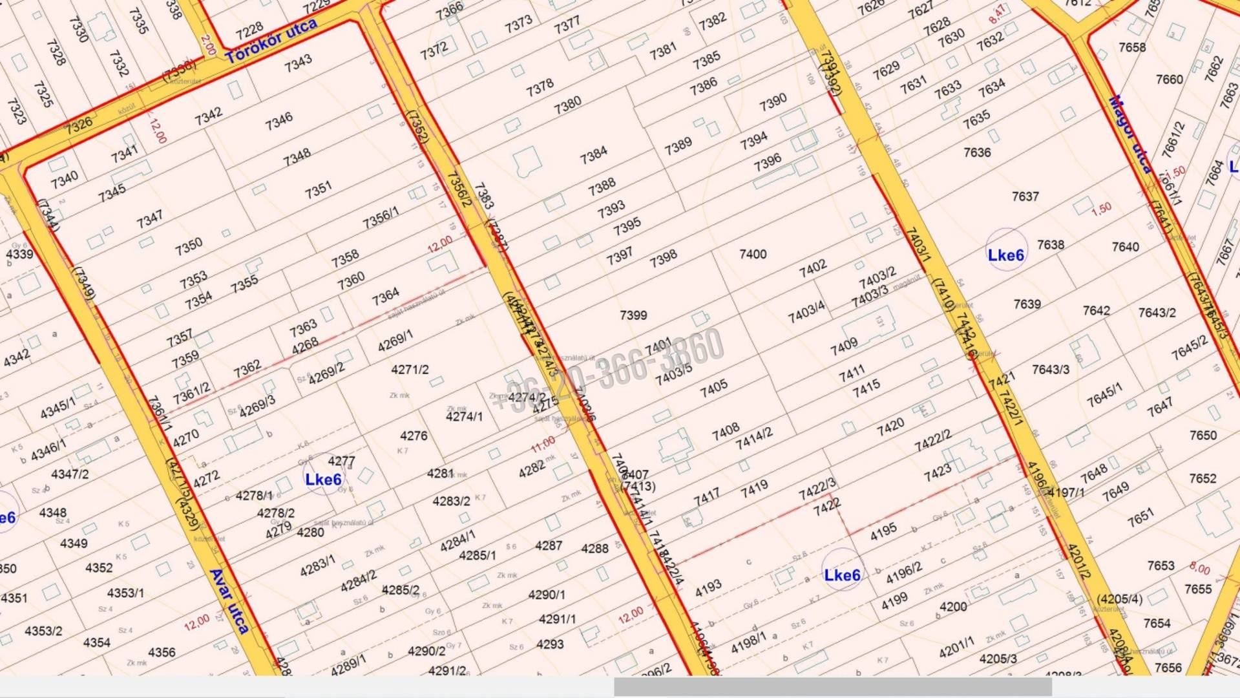The width and height of the screenshot is (1240, 698).
Task: Click parcel label 7637
Action: tap(1025, 196)
